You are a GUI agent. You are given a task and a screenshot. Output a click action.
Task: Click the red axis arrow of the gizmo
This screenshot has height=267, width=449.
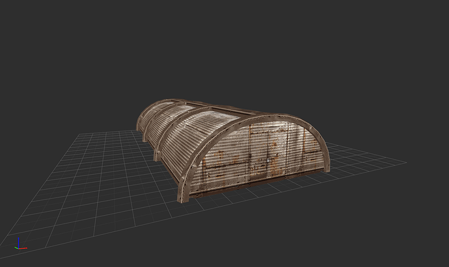23,248
